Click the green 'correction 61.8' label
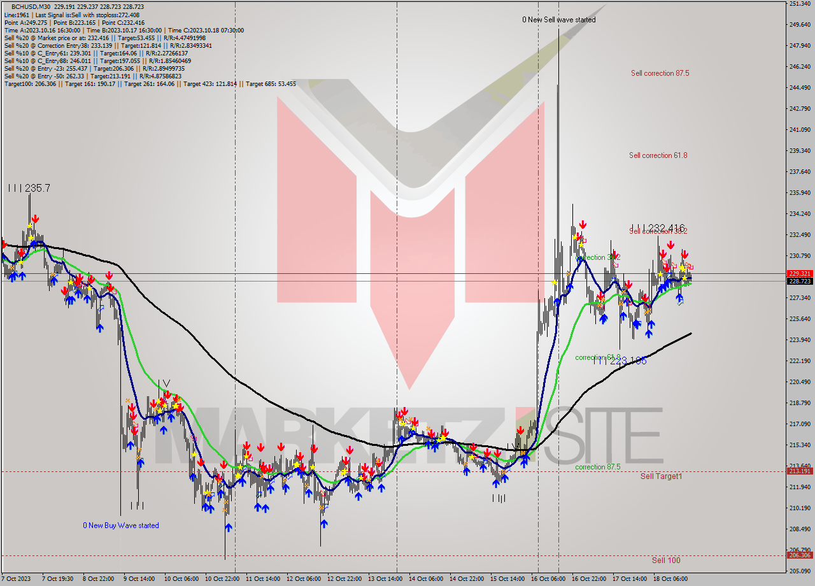 pyautogui.click(x=597, y=357)
